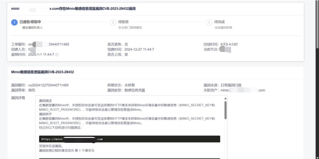Click subtitle 通告漏洞负责人
Screen dimensions: 319x159
point(32,28)
